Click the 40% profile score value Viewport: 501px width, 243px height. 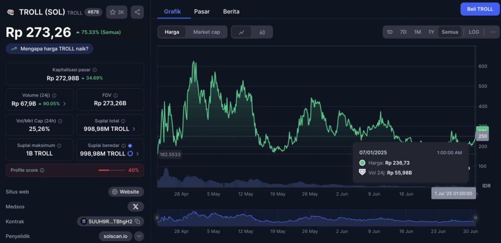[134, 170]
